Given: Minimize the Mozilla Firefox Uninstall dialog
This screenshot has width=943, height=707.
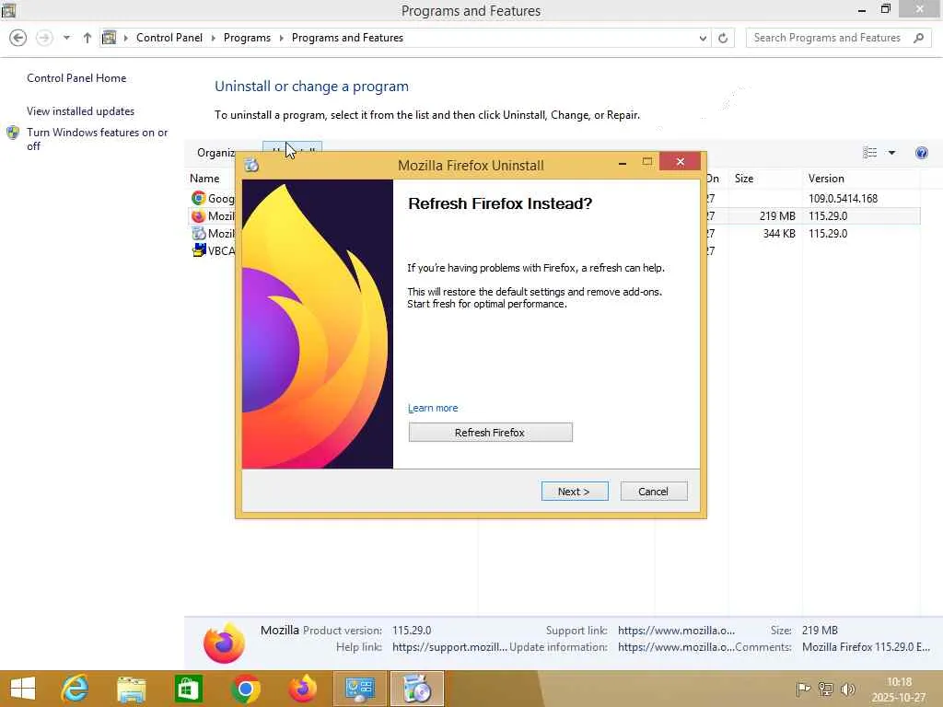Looking at the screenshot, I should click(623, 162).
